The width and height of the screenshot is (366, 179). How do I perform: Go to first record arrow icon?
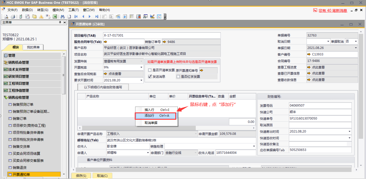click(76, 17)
